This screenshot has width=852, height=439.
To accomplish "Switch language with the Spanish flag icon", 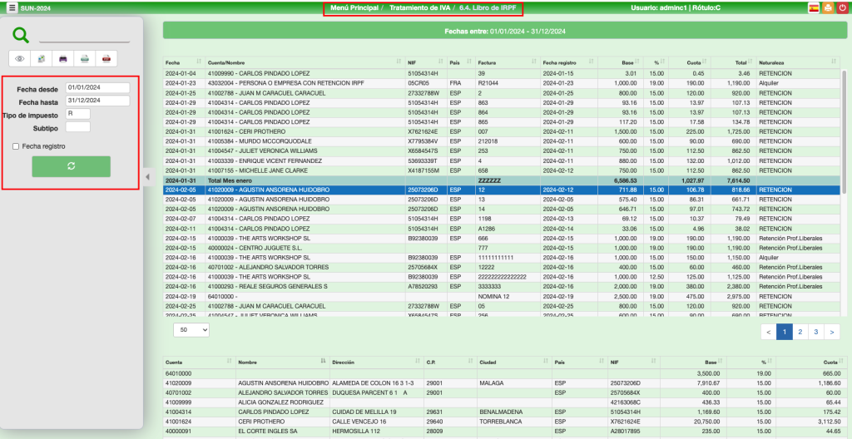I will click(x=814, y=8).
